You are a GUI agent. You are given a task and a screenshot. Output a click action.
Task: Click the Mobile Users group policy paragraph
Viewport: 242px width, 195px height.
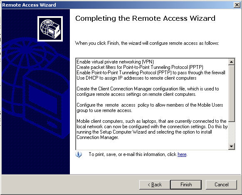click(x=150, y=107)
